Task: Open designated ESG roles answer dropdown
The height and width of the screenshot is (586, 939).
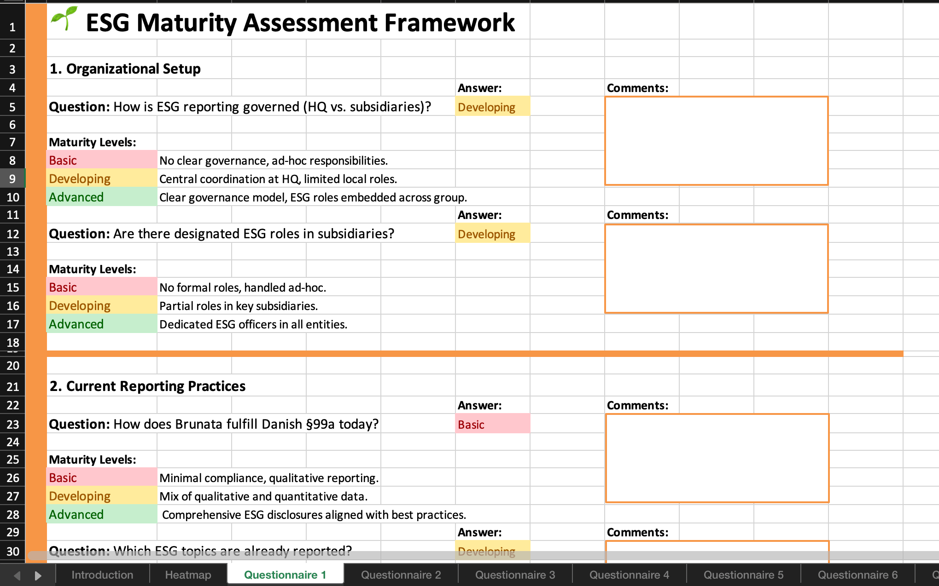Action: click(x=492, y=234)
